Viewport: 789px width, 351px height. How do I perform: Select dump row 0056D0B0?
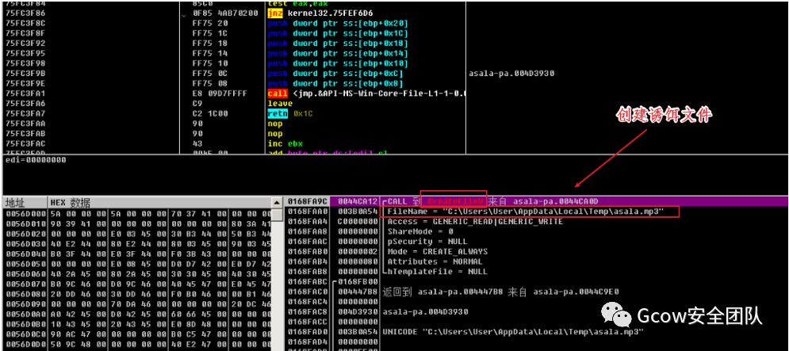(137, 324)
